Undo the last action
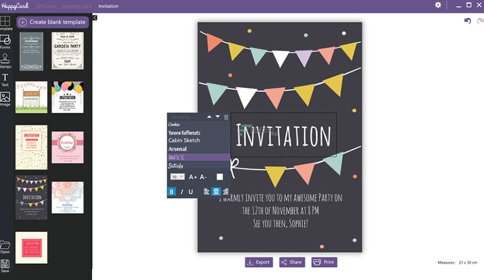This screenshot has height=280, width=484. point(467,21)
